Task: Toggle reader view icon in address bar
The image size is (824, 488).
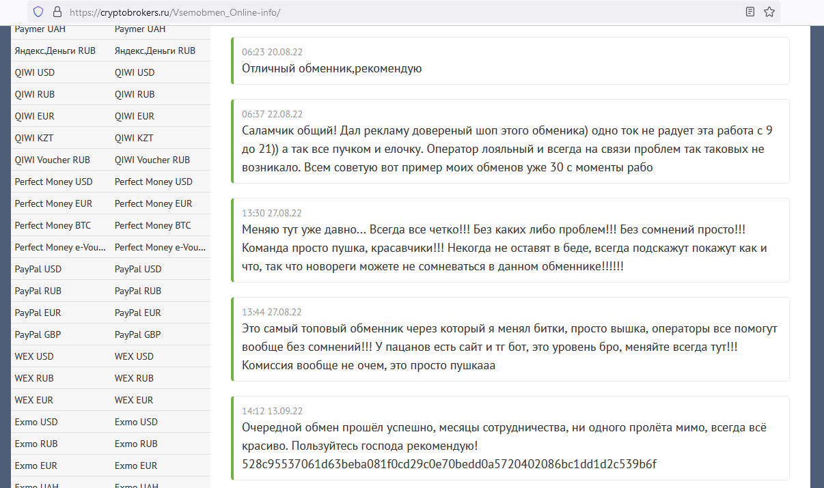Action: 750,12
